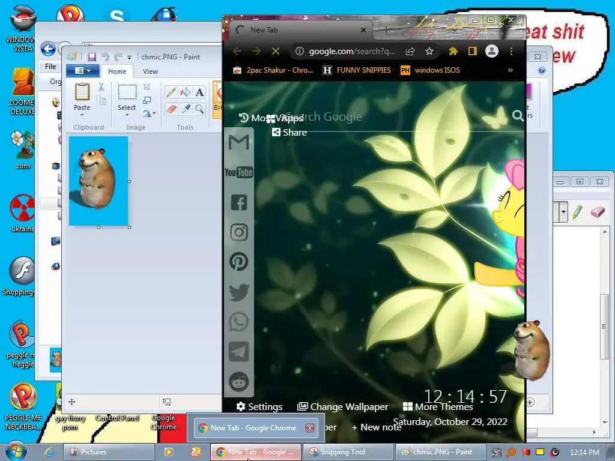Click Change Wallpaper button
Screen dimensions: 615x461
(x=342, y=406)
